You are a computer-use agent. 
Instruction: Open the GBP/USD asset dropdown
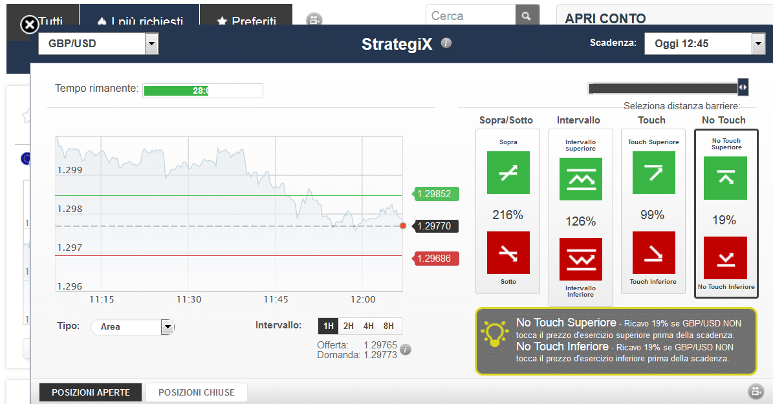[x=151, y=44]
